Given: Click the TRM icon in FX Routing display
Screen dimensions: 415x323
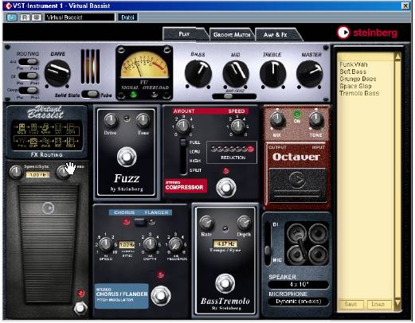Looking at the screenshot, I should tap(22, 142).
